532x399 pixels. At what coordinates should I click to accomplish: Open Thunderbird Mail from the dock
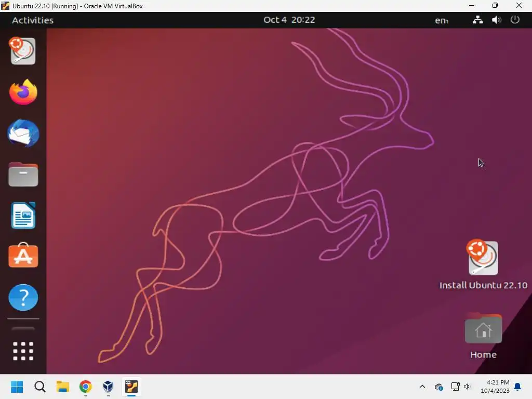pyautogui.click(x=23, y=133)
